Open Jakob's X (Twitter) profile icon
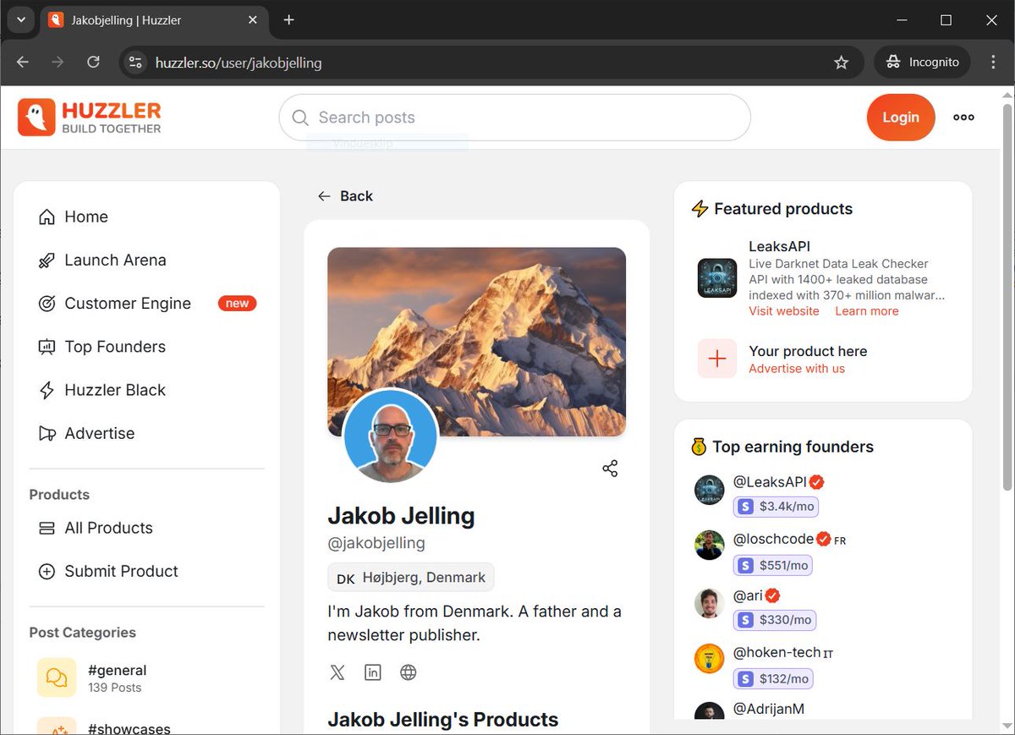 (x=337, y=672)
